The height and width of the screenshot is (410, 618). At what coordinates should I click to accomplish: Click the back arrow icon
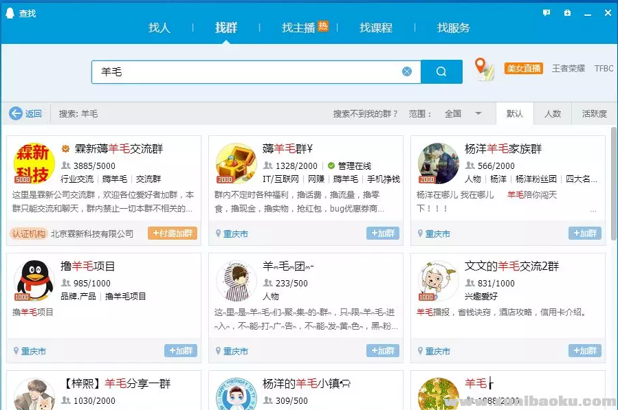(x=16, y=113)
